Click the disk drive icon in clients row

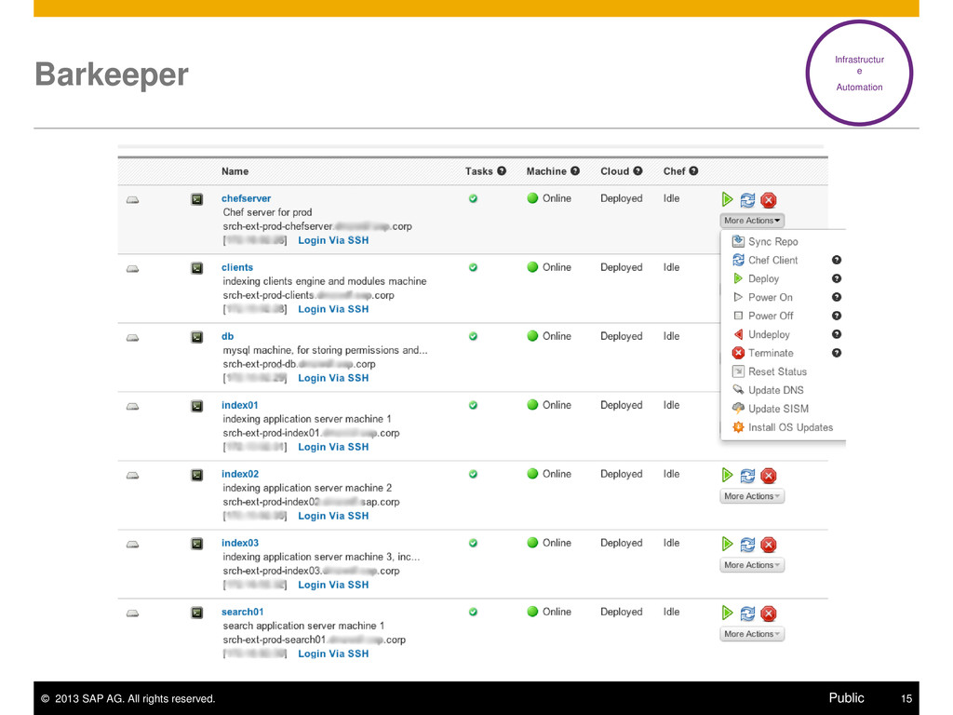pyautogui.click(x=132, y=269)
